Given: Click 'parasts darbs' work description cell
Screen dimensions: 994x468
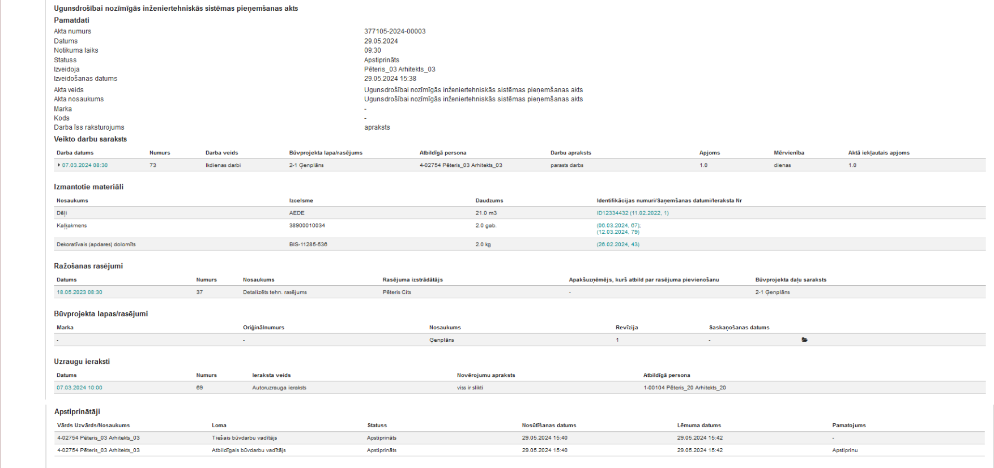Looking at the screenshot, I should pyautogui.click(x=567, y=165).
